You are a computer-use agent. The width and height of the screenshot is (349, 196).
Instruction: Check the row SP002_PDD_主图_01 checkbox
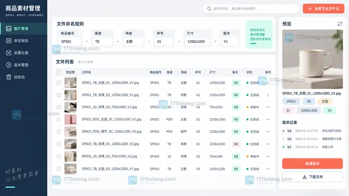point(59,119)
